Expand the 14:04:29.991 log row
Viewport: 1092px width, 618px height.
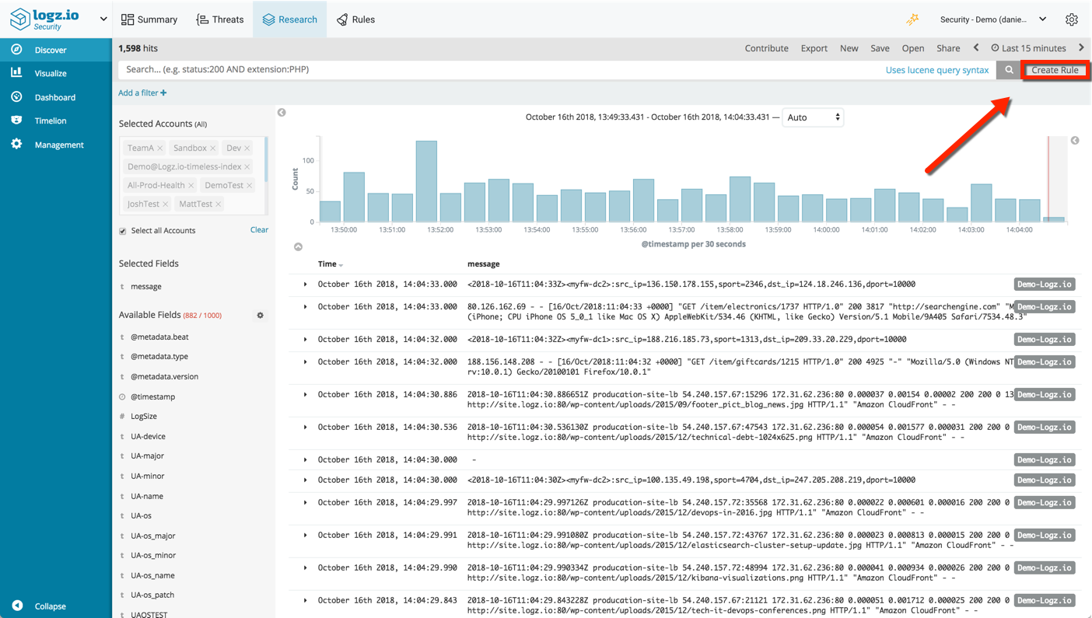tap(305, 536)
